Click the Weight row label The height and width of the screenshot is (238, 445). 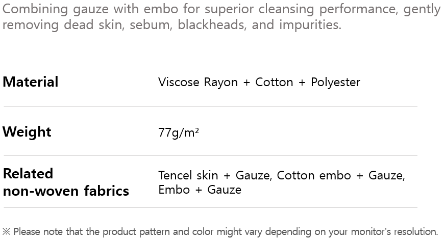click(27, 132)
